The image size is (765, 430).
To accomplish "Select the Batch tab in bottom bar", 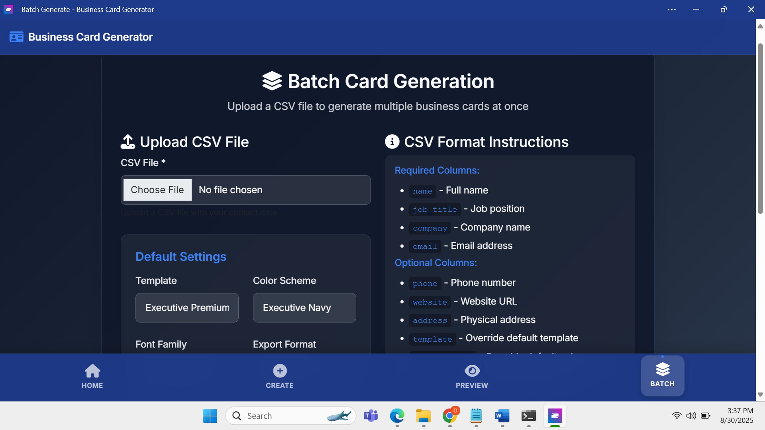I will click(662, 375).
